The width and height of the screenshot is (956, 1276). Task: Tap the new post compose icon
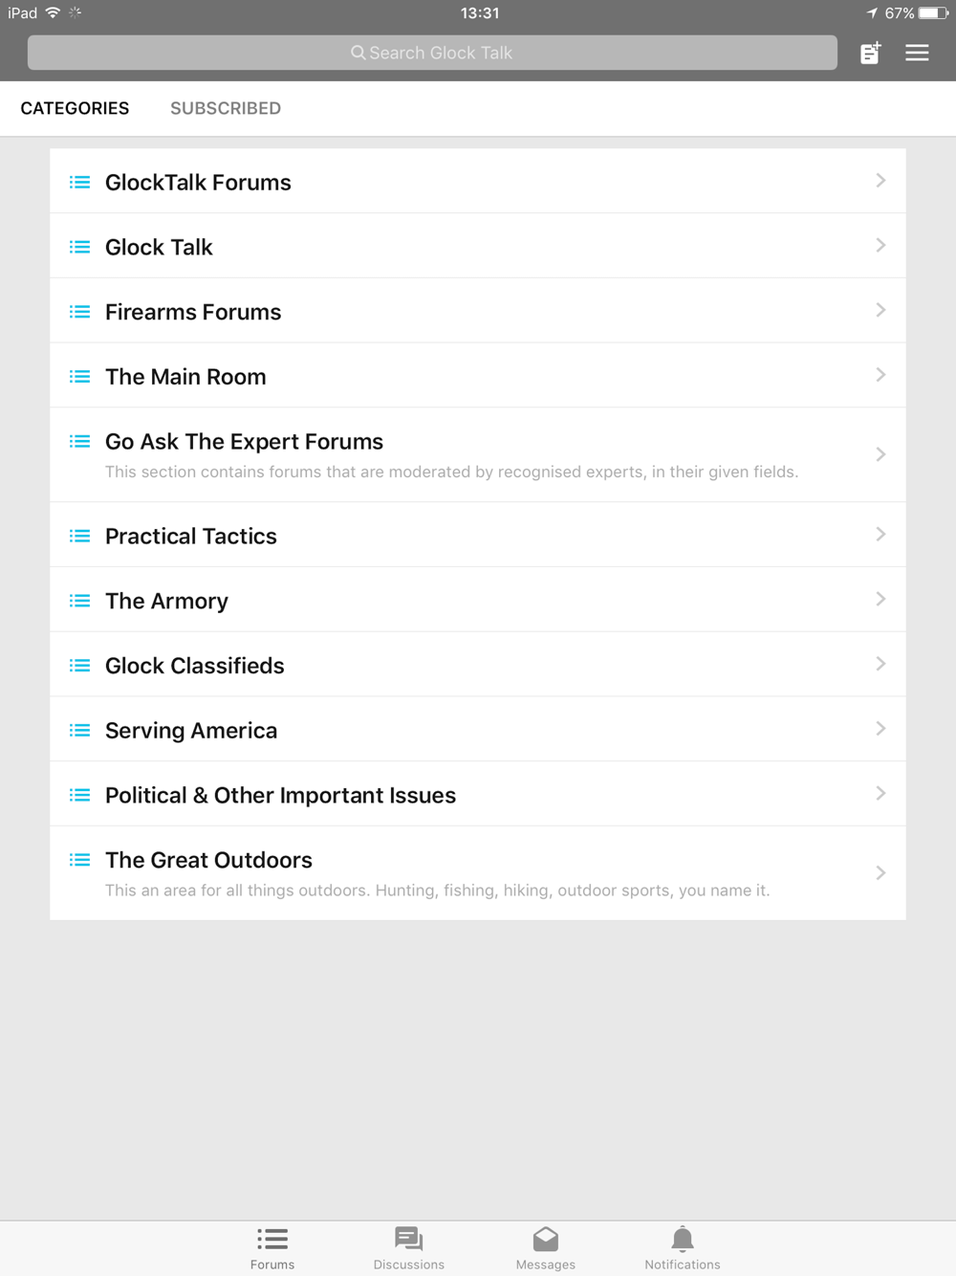[x=870, y=53]
